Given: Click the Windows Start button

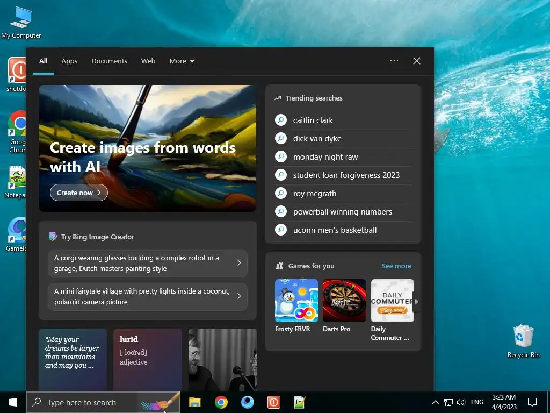Looking at the screenshot, I should pos(13,402).
